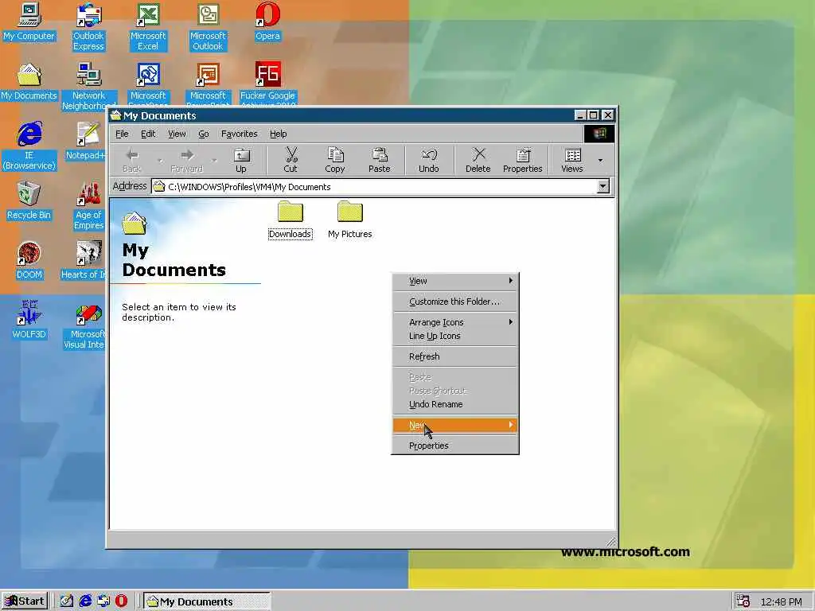Open Internet Explorer quick launch icon
The height and width of the screenshot is (611, 815).
pos(85,601)
